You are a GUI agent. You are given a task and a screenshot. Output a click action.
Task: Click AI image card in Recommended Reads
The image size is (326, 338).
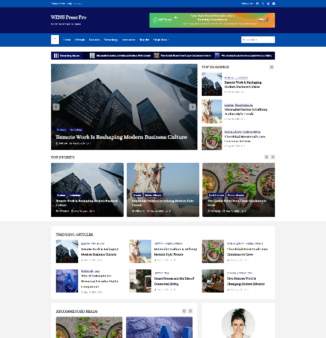(x=159, y=327)
